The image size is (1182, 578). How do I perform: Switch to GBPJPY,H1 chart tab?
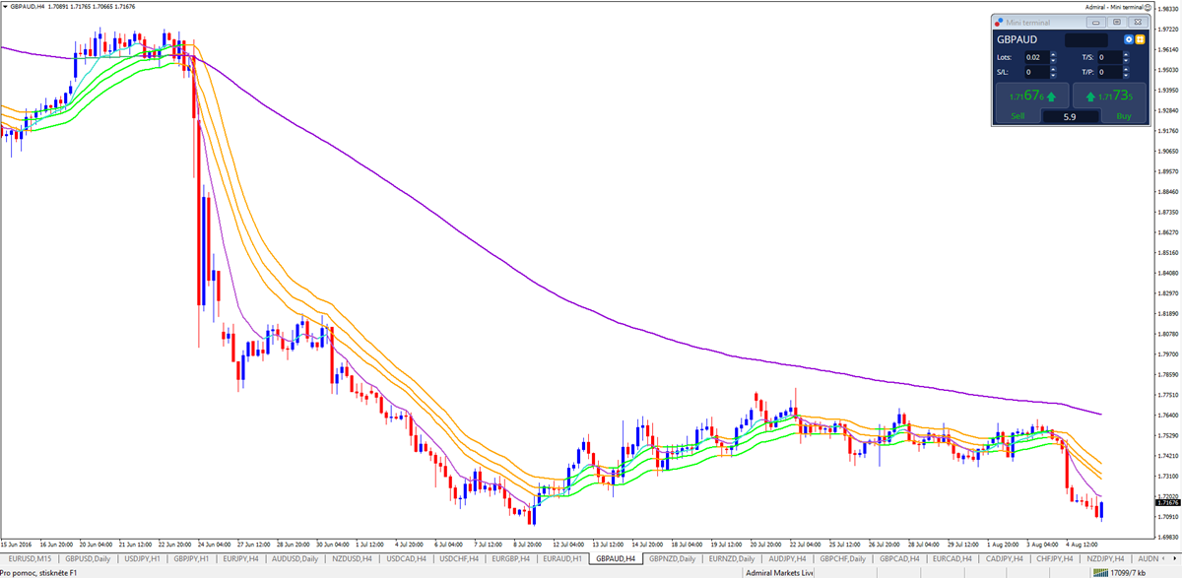point(192,558)
